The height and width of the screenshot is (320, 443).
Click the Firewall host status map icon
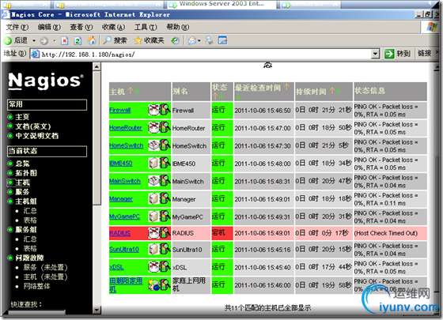coord(153,110)
